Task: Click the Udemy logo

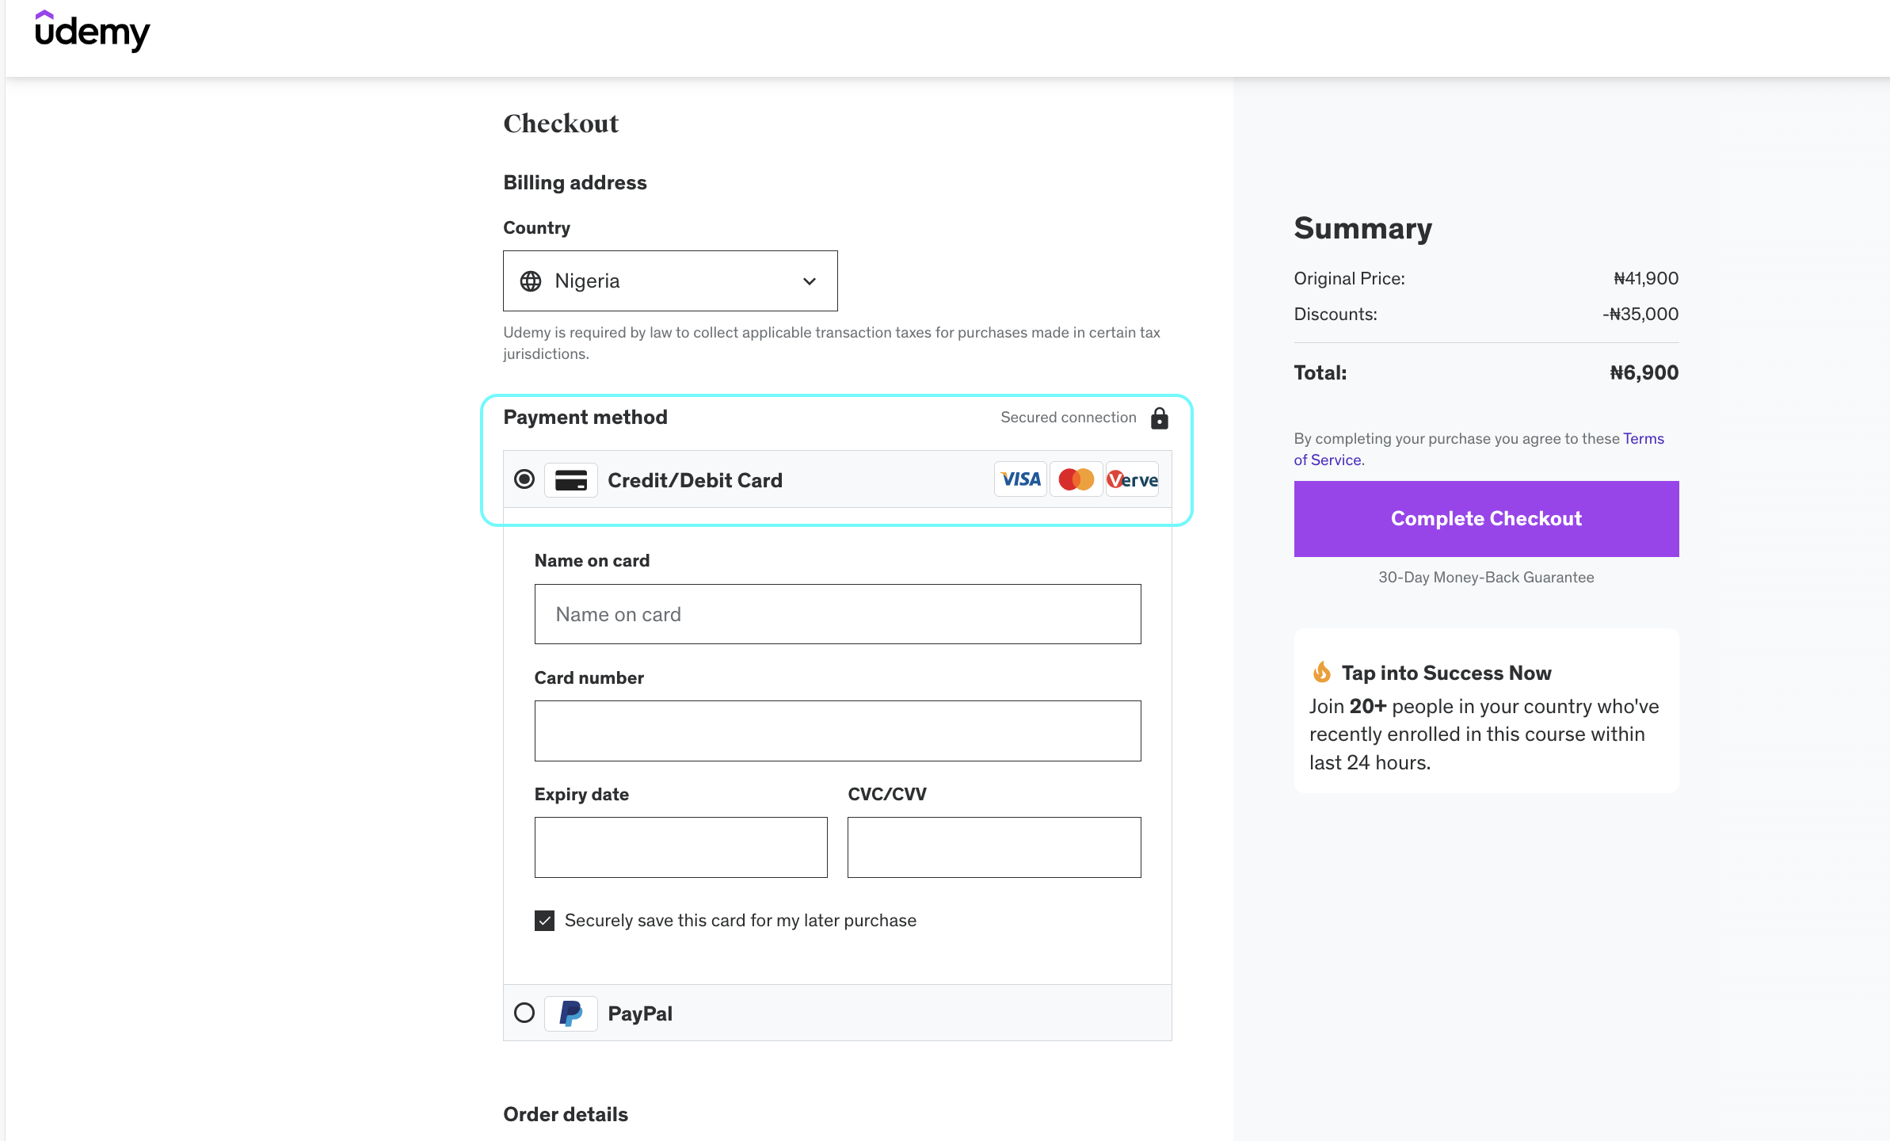Action: 93,32
